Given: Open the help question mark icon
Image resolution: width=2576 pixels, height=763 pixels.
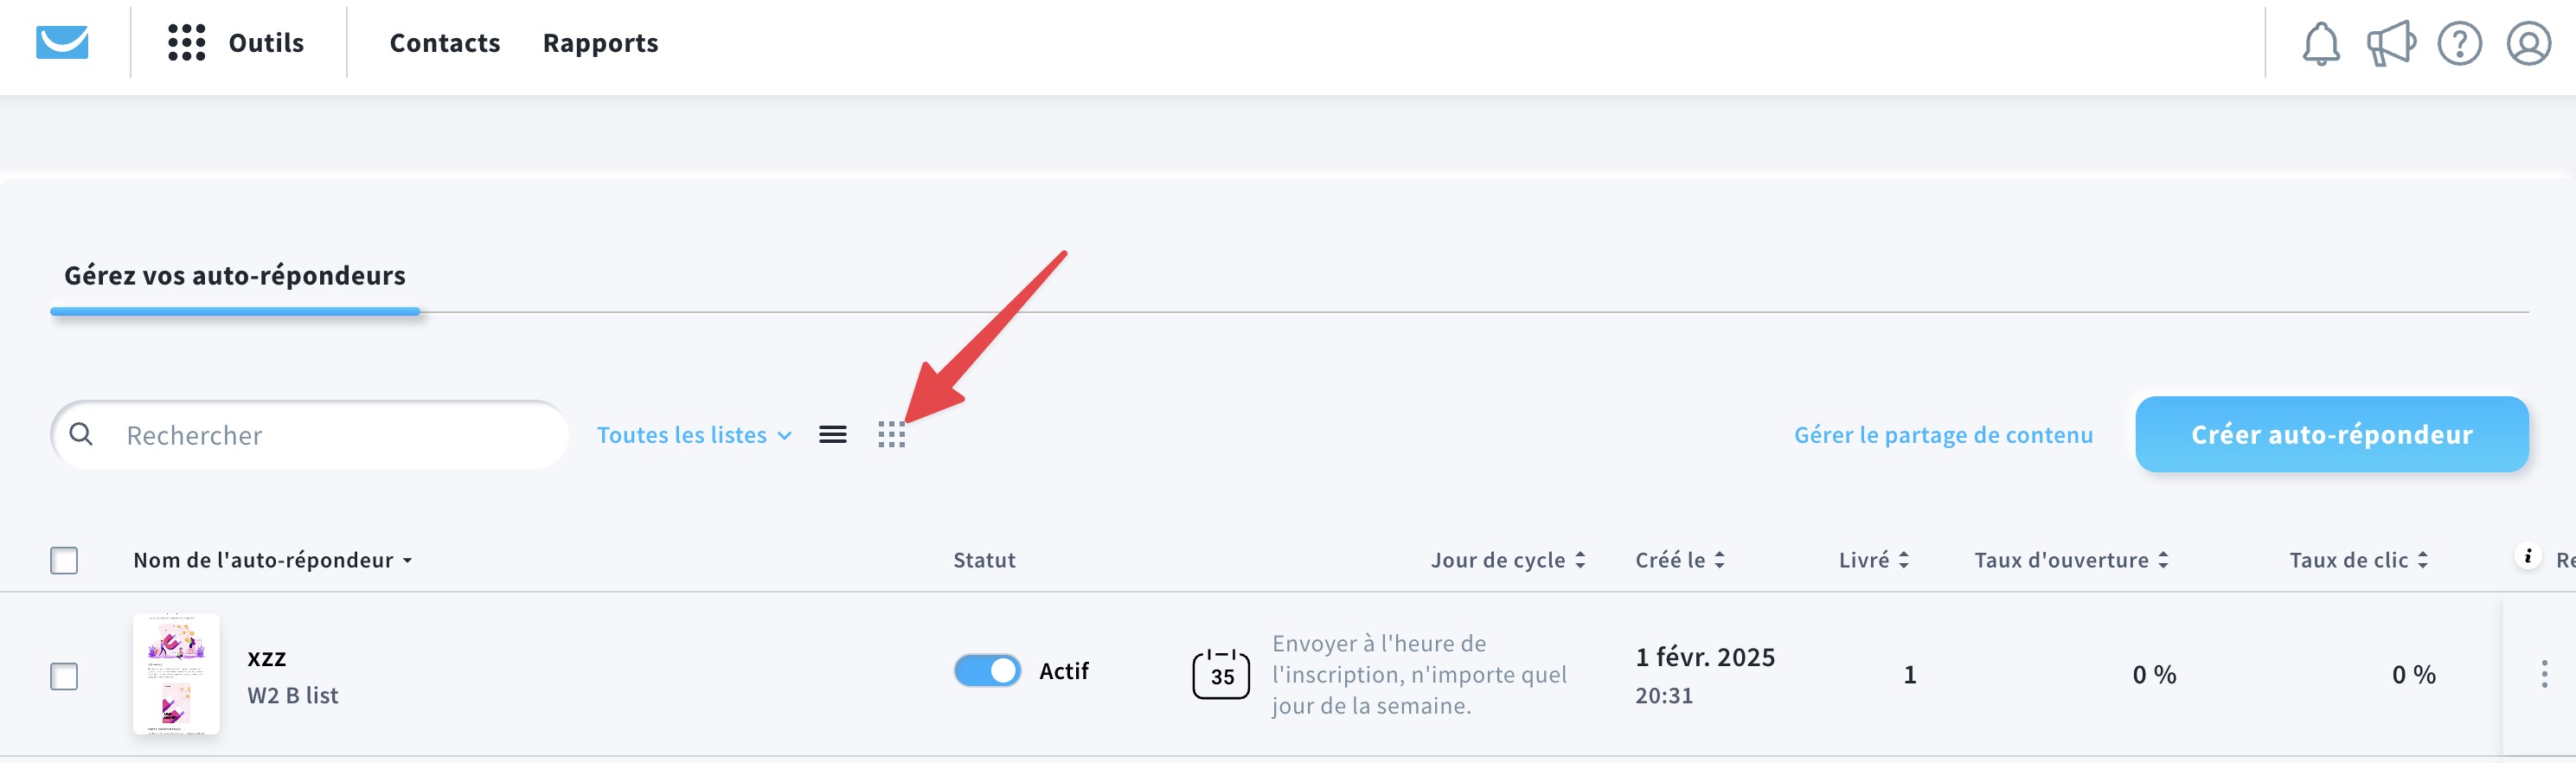Looking at the screenshot, I should [2459, 44].
